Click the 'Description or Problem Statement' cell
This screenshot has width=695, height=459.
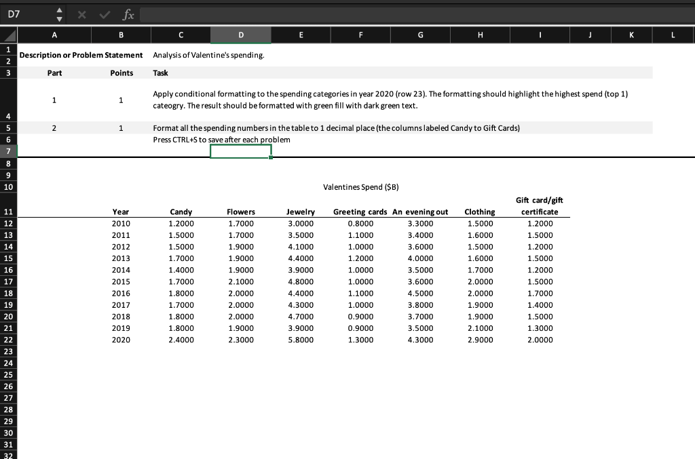tap(81, 55)
